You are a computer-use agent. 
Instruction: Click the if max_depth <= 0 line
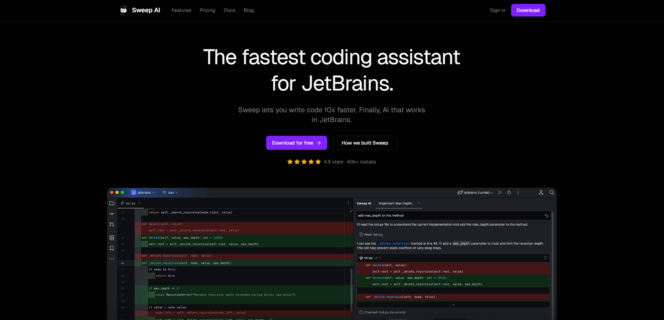pyautogui.click(x=164, y=288)
